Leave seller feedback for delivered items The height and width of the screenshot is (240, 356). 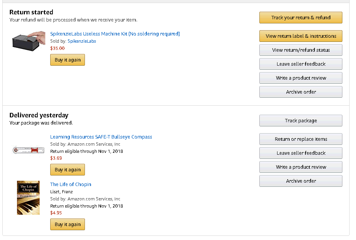pos(301,153)
